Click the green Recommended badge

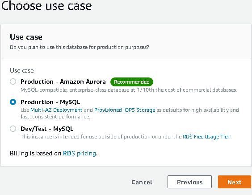(x=132, y=82)
